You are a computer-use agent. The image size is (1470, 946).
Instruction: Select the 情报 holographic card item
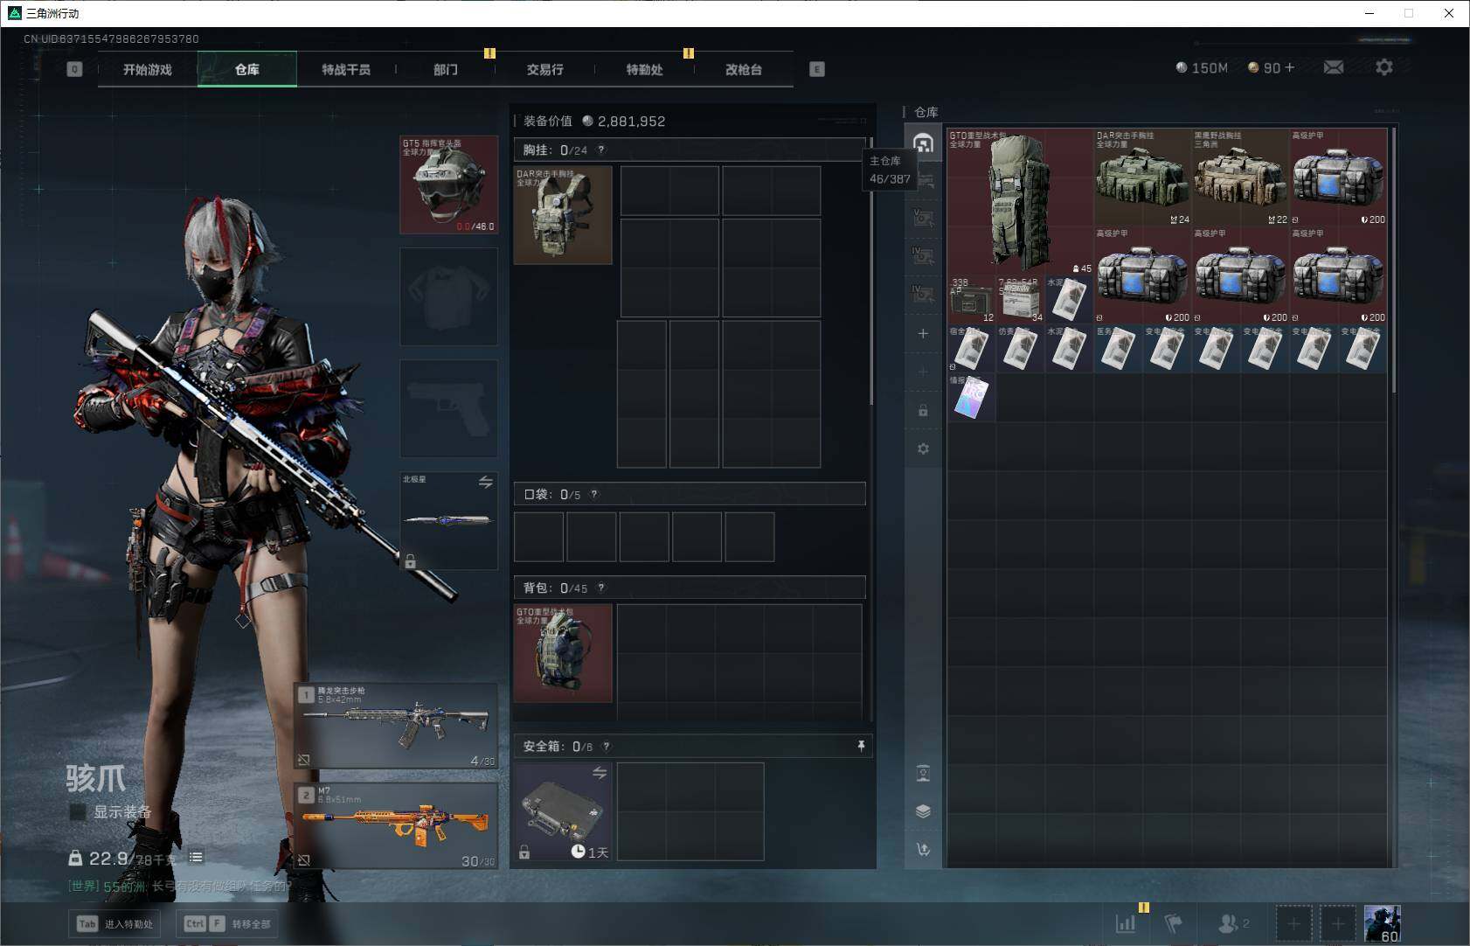tap(972, 398)
